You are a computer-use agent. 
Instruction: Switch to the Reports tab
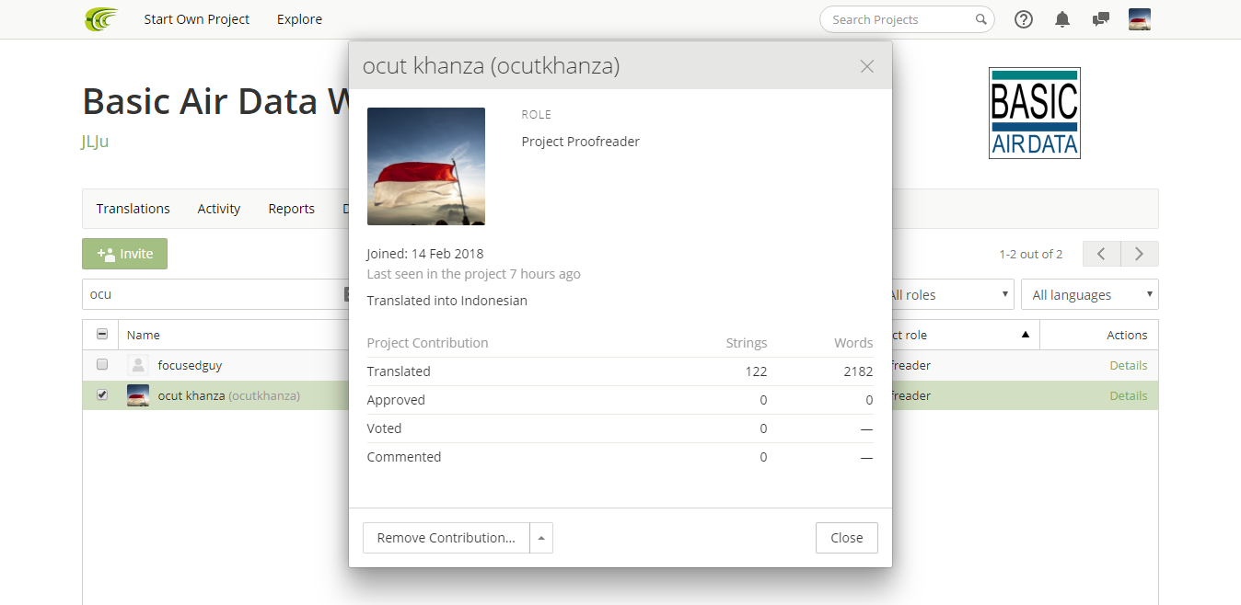(292, 209)
